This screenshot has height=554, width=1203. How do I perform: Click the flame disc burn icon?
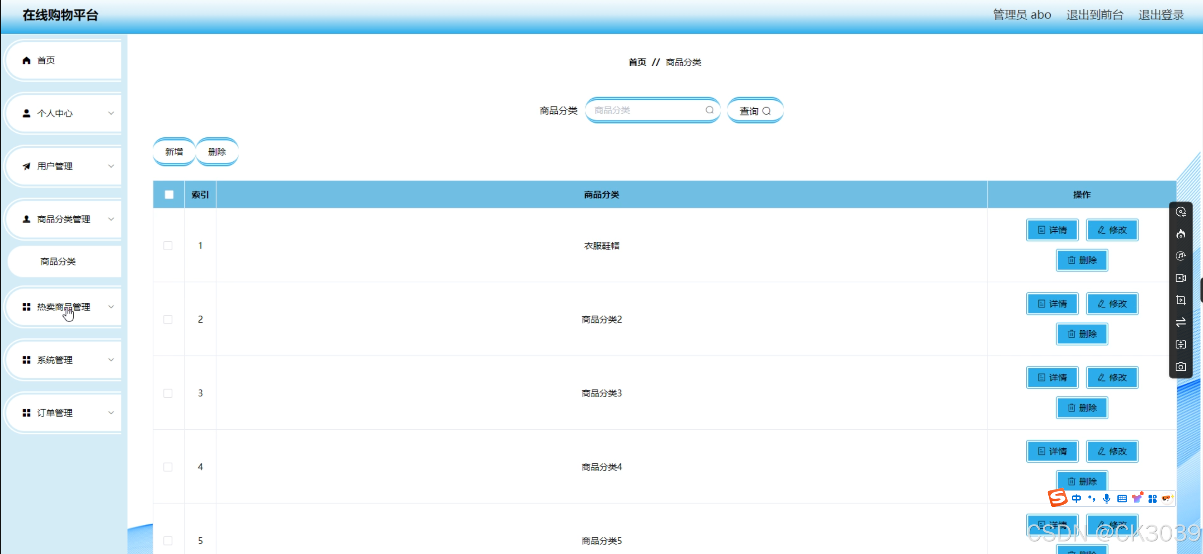click(x=1180, y=234)
